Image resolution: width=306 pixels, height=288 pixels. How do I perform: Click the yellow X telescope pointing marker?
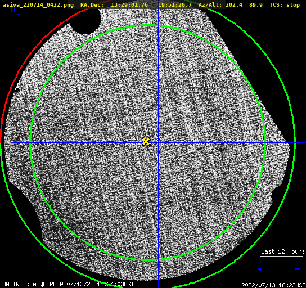(x=146, y=142)
